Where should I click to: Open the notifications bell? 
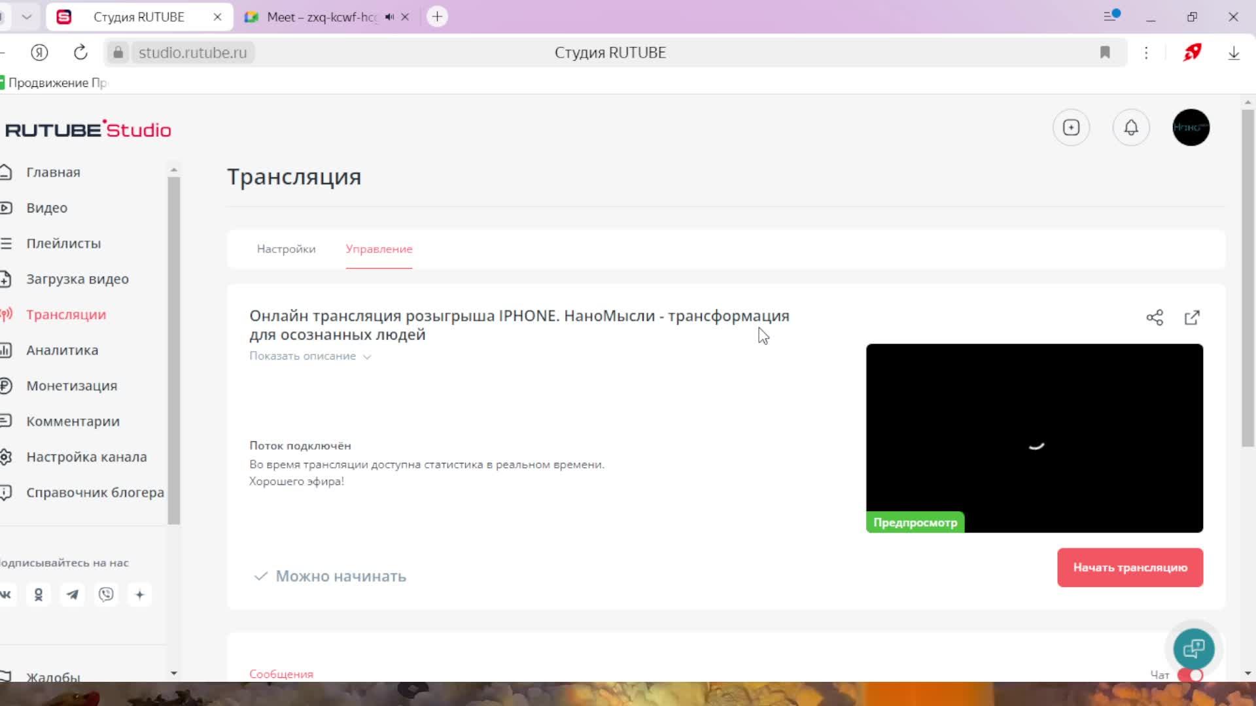[x=1131, y=127]
